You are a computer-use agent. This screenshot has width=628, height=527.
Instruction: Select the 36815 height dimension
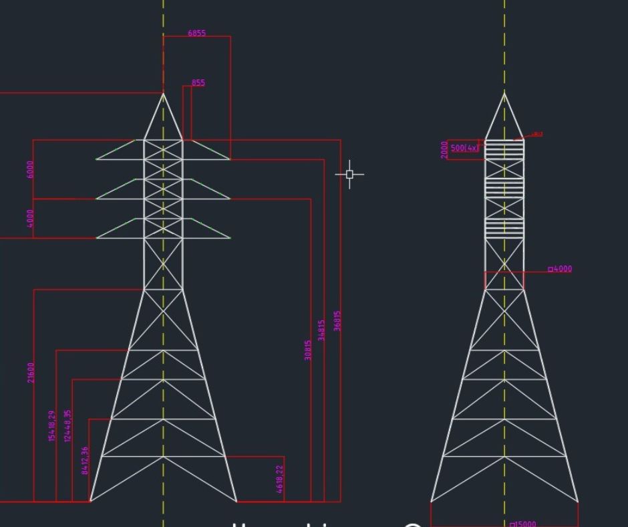(337, 320)
